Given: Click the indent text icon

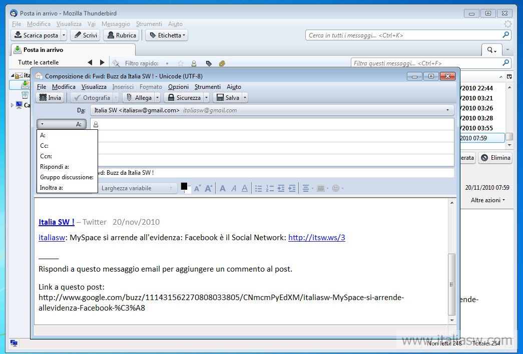Looking at the screenshot, I should pyautogui.click(x=292, y=188).
